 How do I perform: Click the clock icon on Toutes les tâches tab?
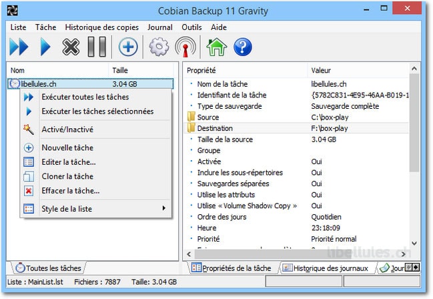20,268
